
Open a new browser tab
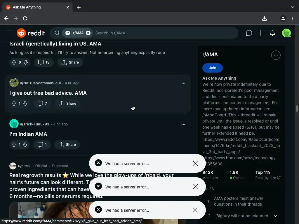coord(79,7)
